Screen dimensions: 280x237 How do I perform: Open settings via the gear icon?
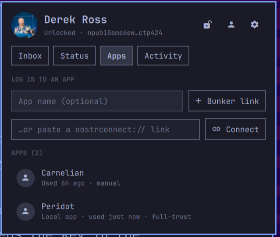[255, 25]
